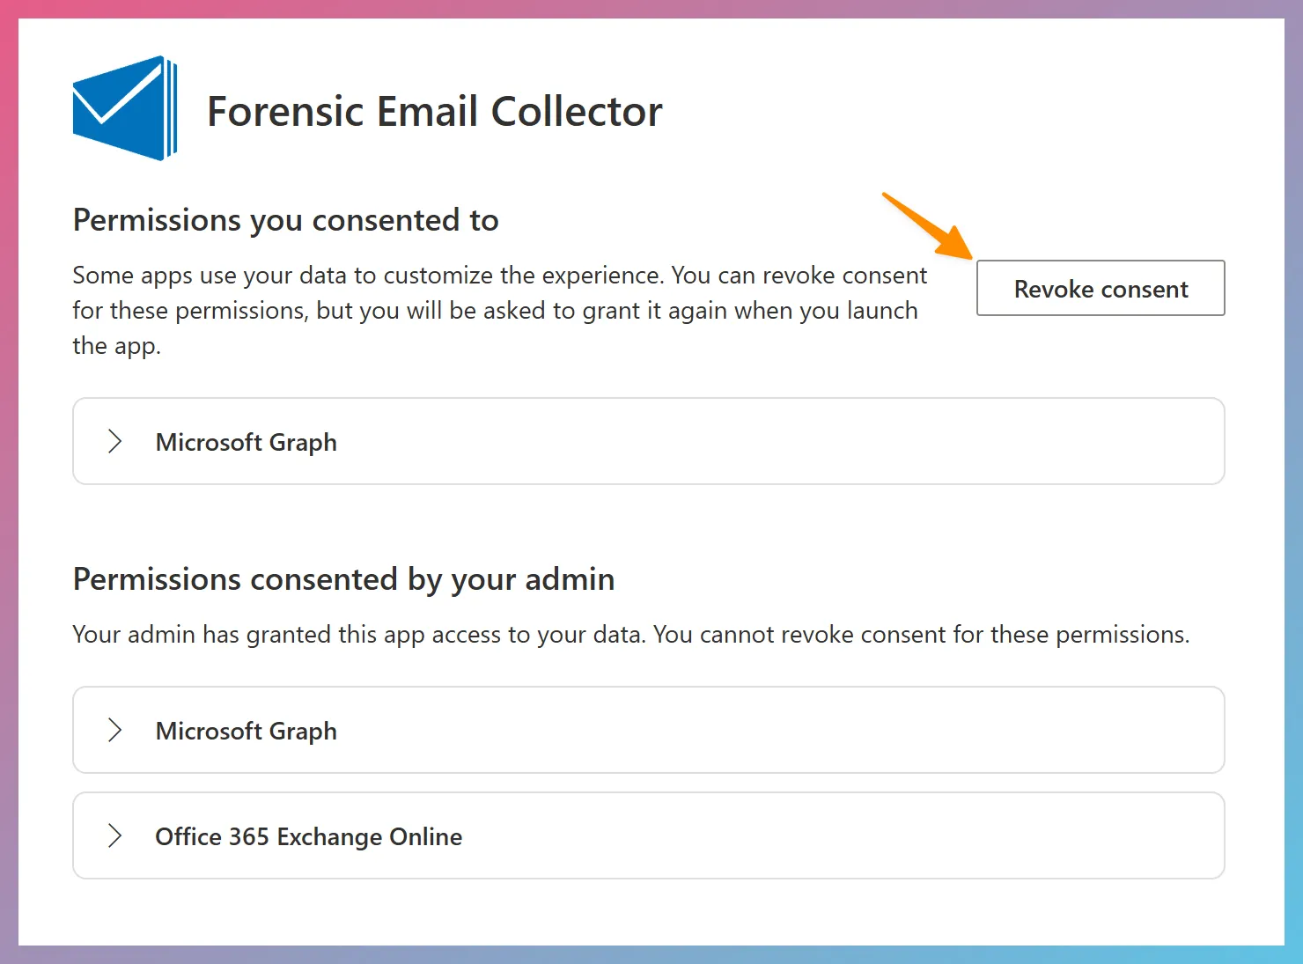1303x964 pixels.
Task: Click the "the app." text ending the first description
Action: tap(116, 346)
